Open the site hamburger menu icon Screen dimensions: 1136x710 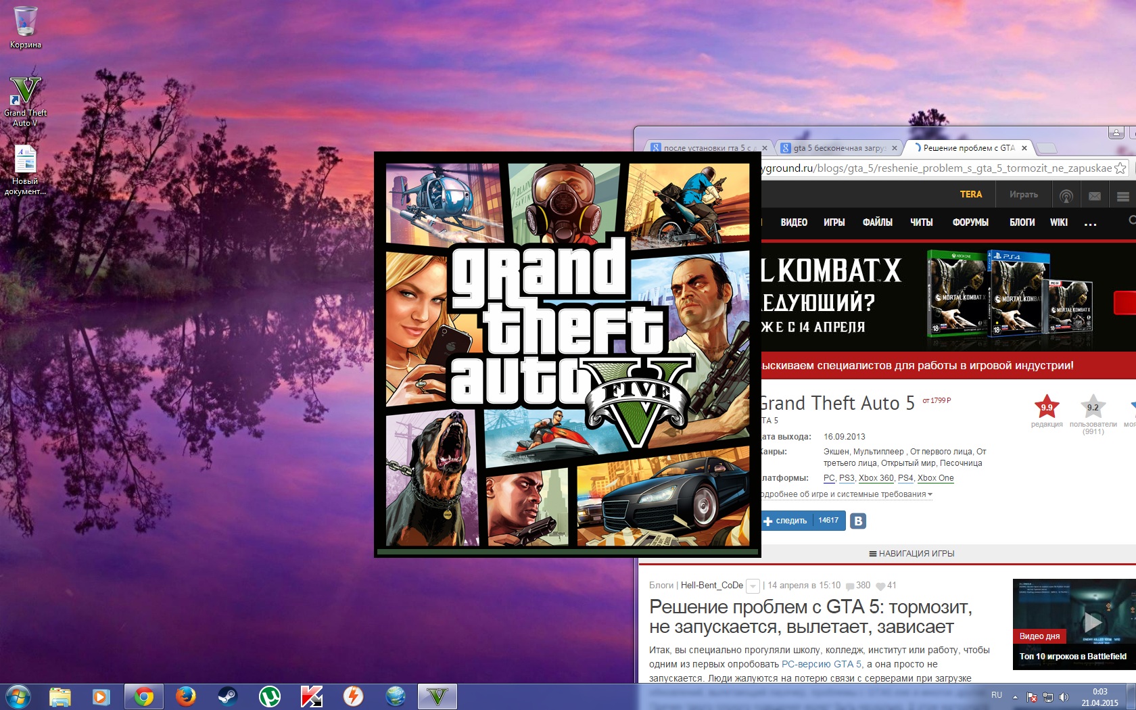1123,196
